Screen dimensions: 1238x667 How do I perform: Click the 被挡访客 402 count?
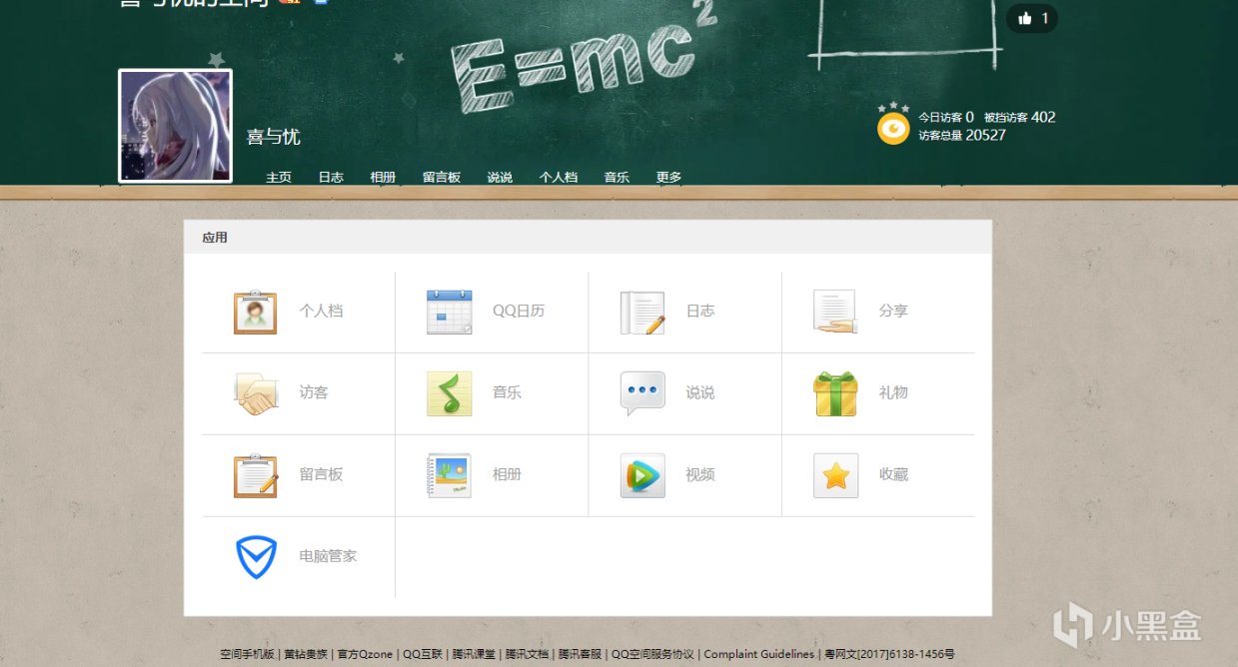[x=1019, y=117]
